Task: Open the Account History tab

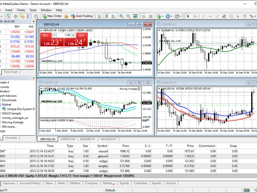Action: 30,183
